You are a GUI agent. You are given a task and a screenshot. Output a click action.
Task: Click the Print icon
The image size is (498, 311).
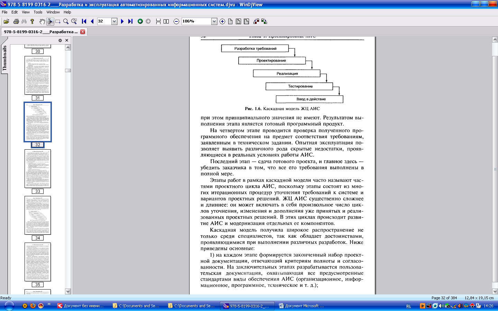16,21
